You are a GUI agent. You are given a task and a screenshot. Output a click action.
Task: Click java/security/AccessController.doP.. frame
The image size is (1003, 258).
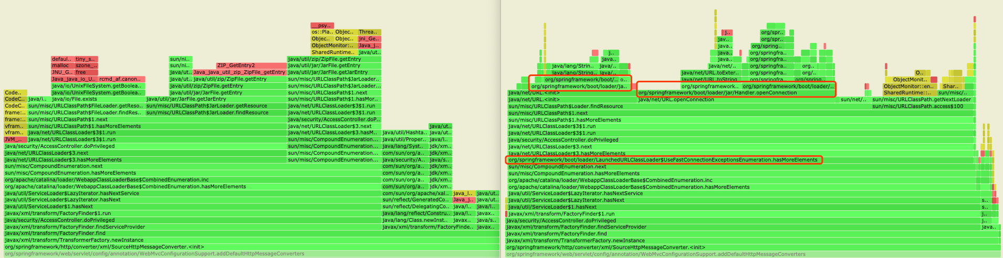click(x=334, y=120)
